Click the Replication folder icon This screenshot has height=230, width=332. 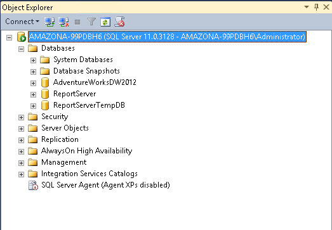[x=33, y=139]
